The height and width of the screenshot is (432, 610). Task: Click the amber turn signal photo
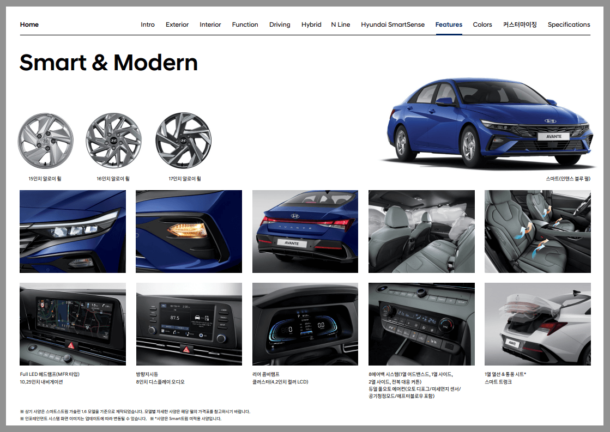(189, 232)
